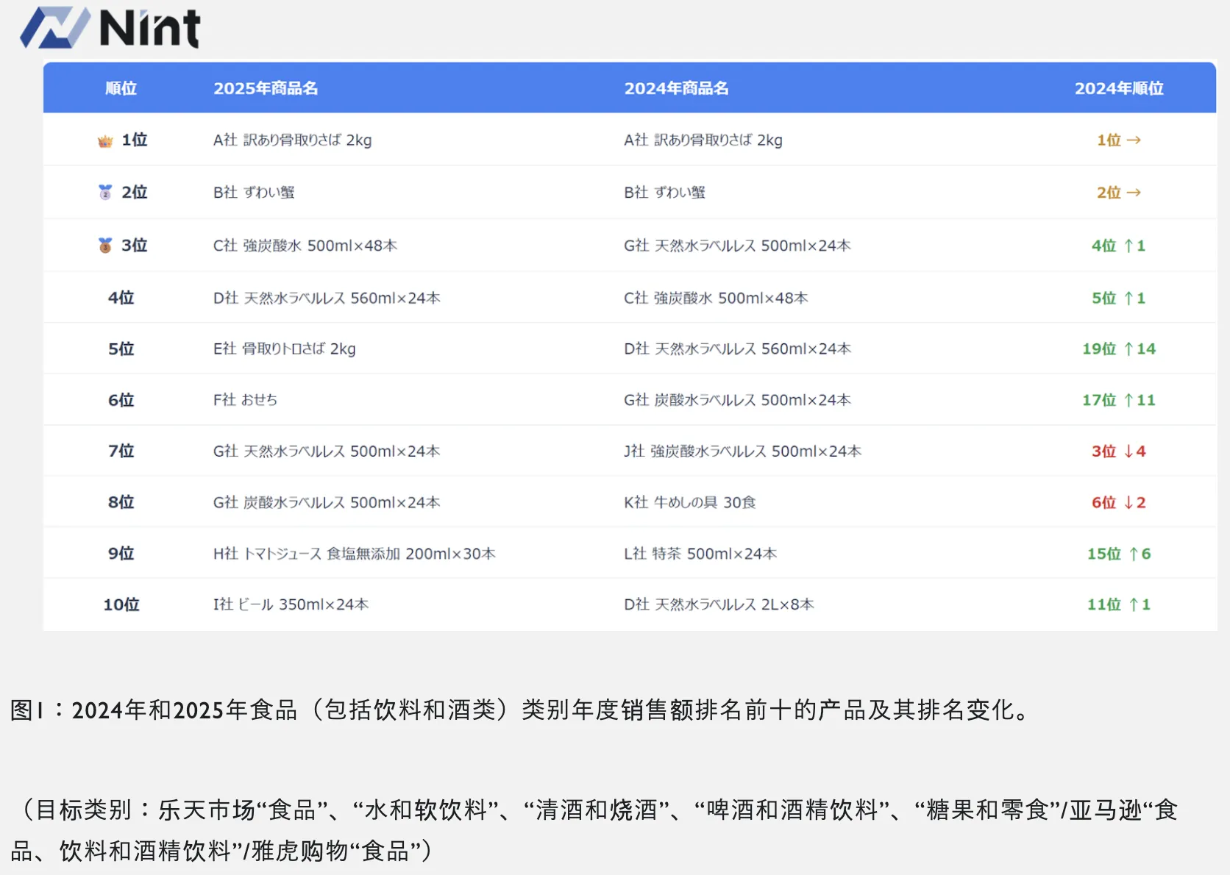
Task: Click D社 天然水ラベルレス 560ml×24本 in the 4位 row
Action: coord(327,298)
